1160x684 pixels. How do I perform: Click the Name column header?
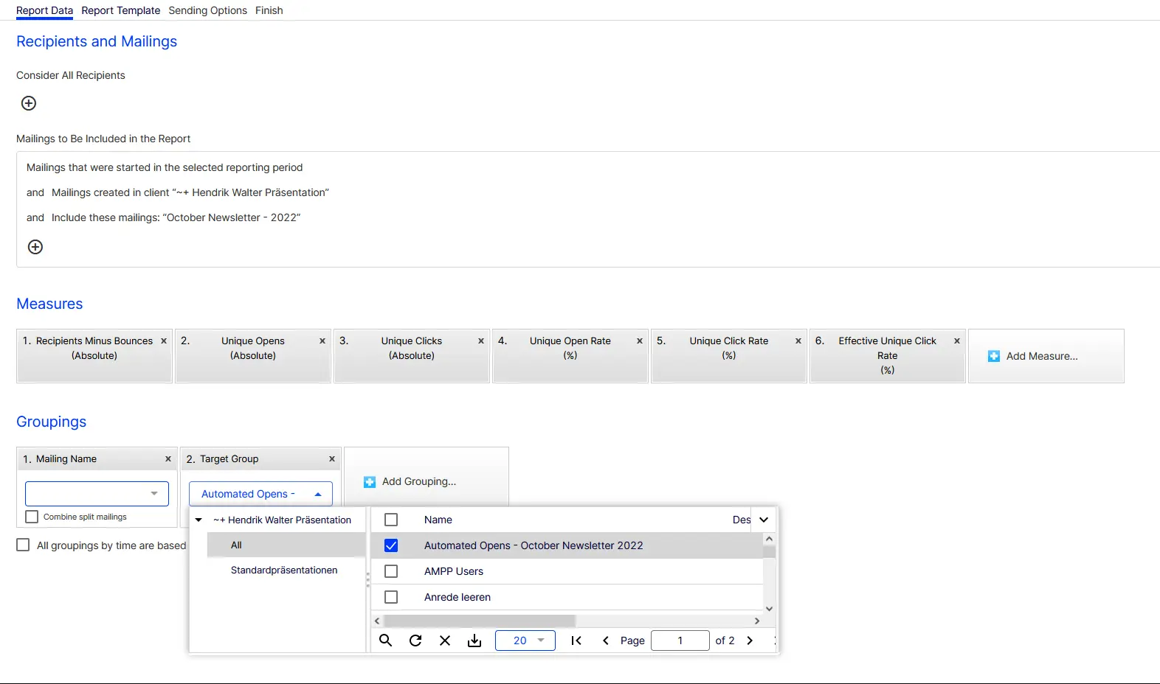[438, 520]
